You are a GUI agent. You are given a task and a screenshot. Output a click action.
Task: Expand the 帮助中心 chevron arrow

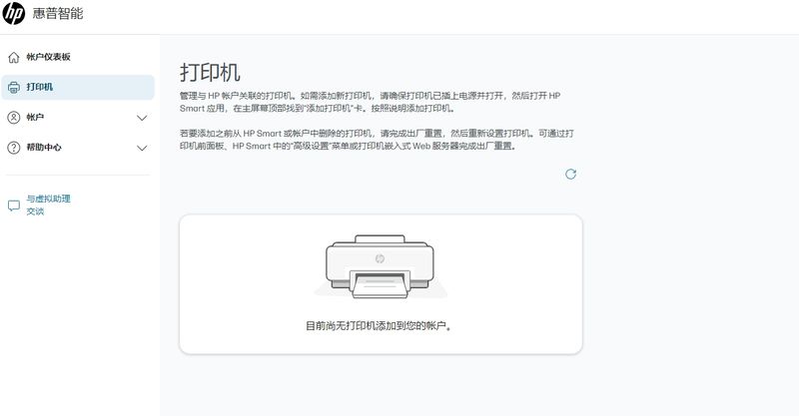(x=142, y=148)
